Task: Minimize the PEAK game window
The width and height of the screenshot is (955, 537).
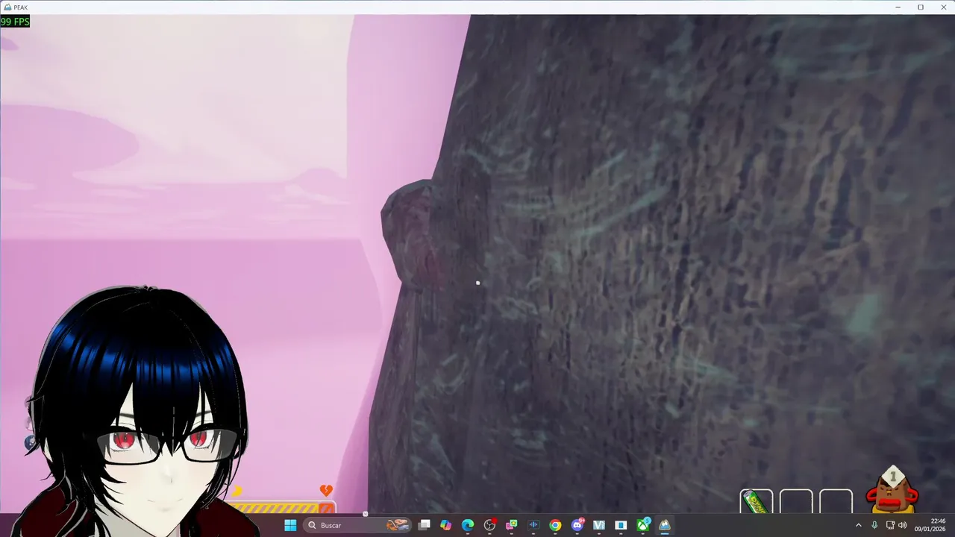Action: 898,7
